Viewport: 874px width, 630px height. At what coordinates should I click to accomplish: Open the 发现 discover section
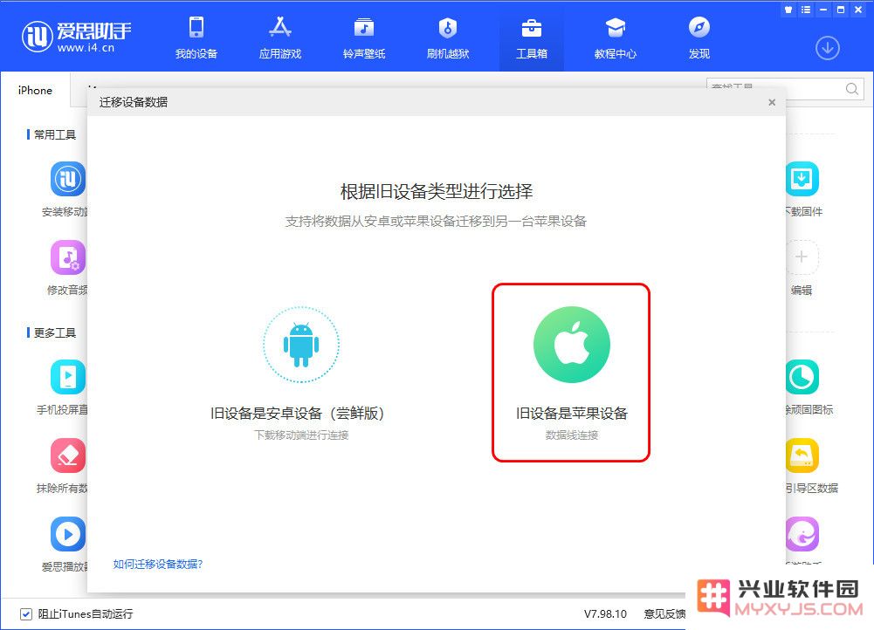point(699,38)
